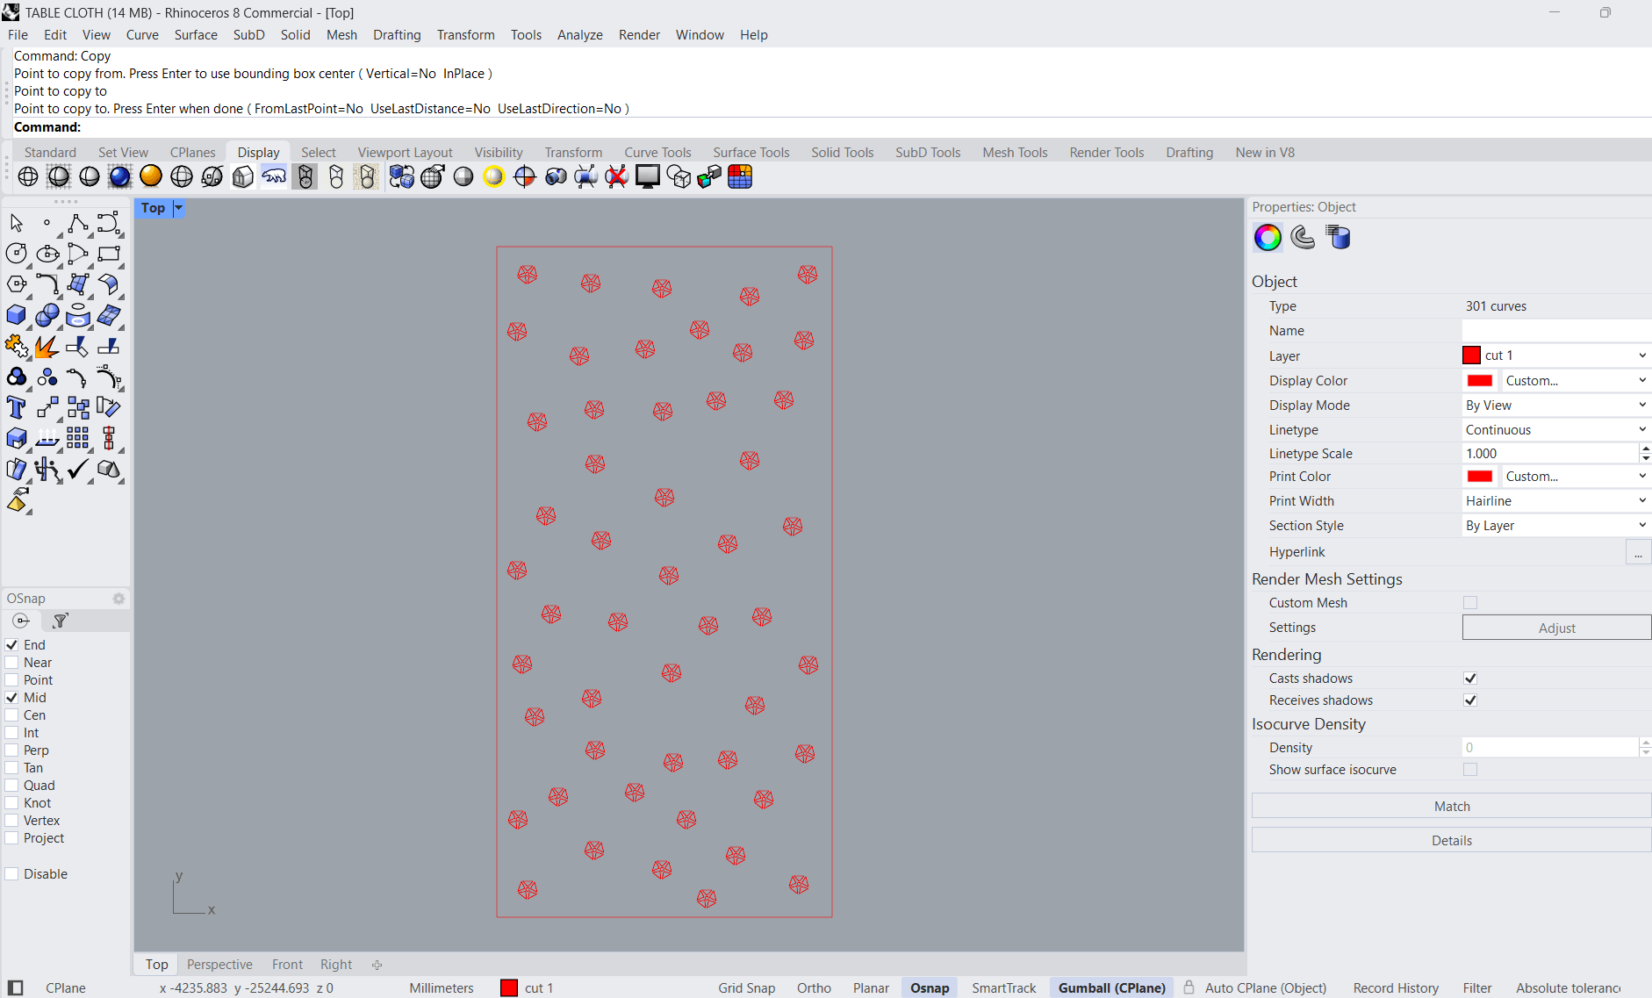Toggle Casts shadows checkbox
The height and width of the screenshot is (998, 1652).
pyautogui.click(x=1470, y=678)
